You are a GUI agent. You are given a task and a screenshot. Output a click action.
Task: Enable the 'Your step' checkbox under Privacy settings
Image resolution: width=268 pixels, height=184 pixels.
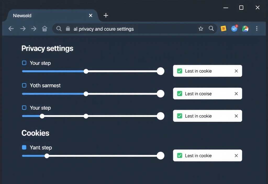24,63
